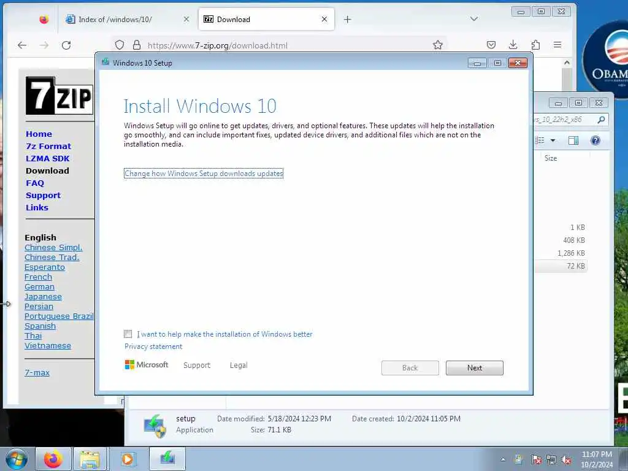The image size is (628, 471).
Task: Open Firefox extensions puzzle icon
Action: coord(535,45)
